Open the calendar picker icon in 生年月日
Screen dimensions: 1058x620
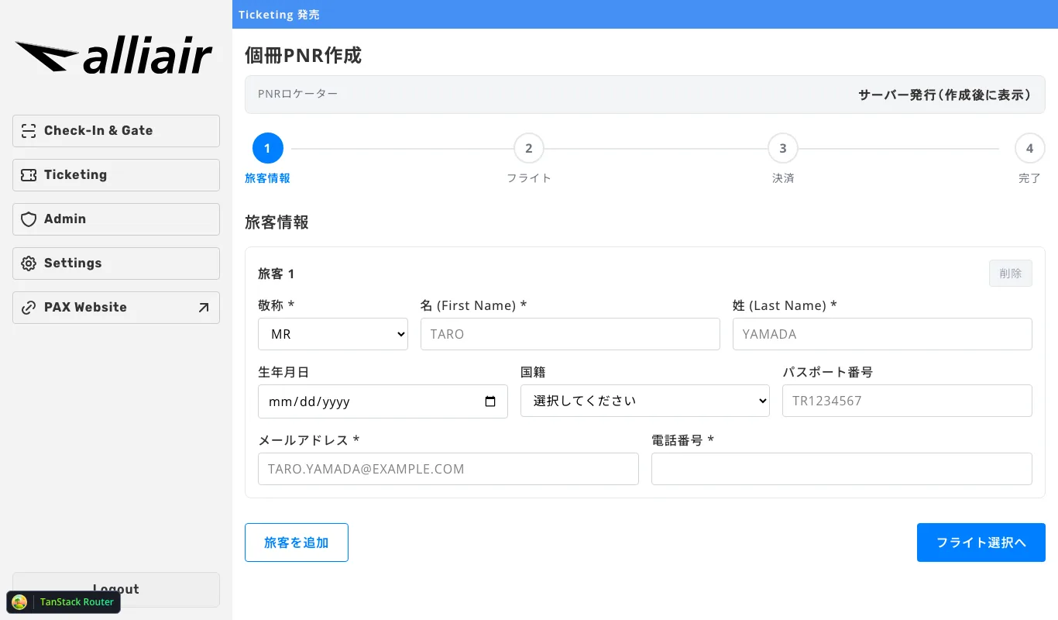coord(490,401)
